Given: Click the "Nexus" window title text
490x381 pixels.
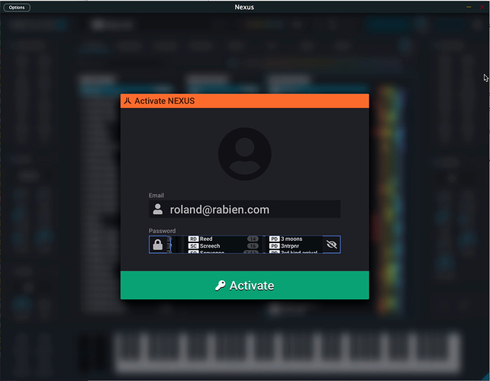Looking at the screenshot, I should tap(244, 7).
